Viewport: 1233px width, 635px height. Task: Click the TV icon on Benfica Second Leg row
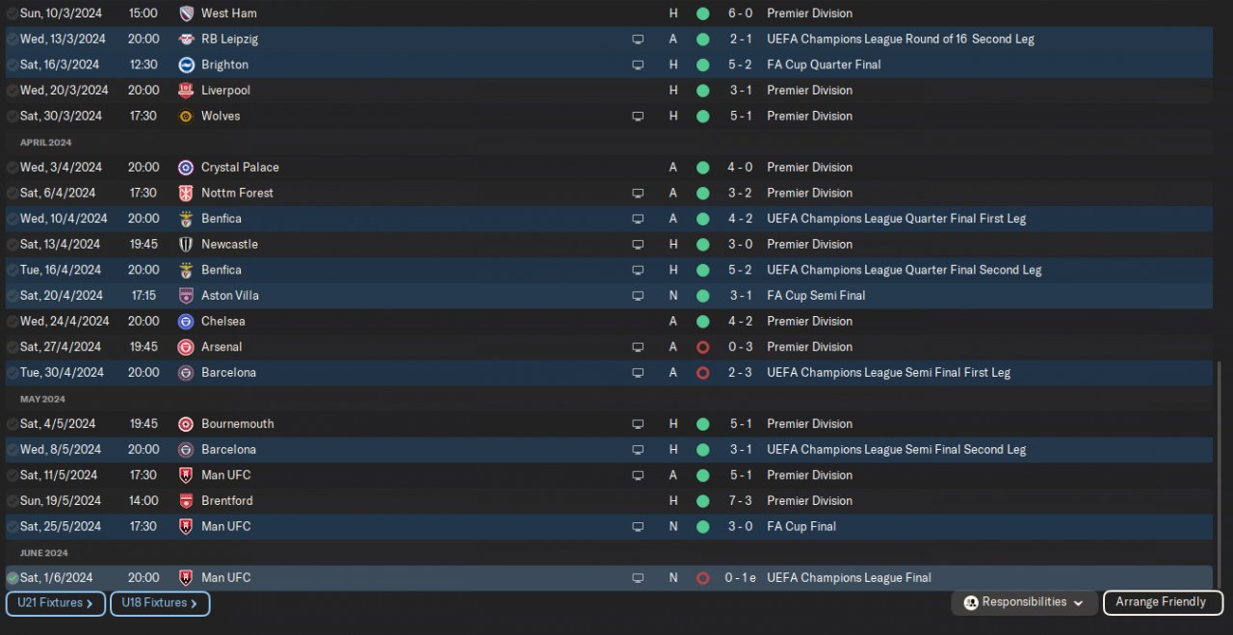pyautogui.click(x=638, y=270)
